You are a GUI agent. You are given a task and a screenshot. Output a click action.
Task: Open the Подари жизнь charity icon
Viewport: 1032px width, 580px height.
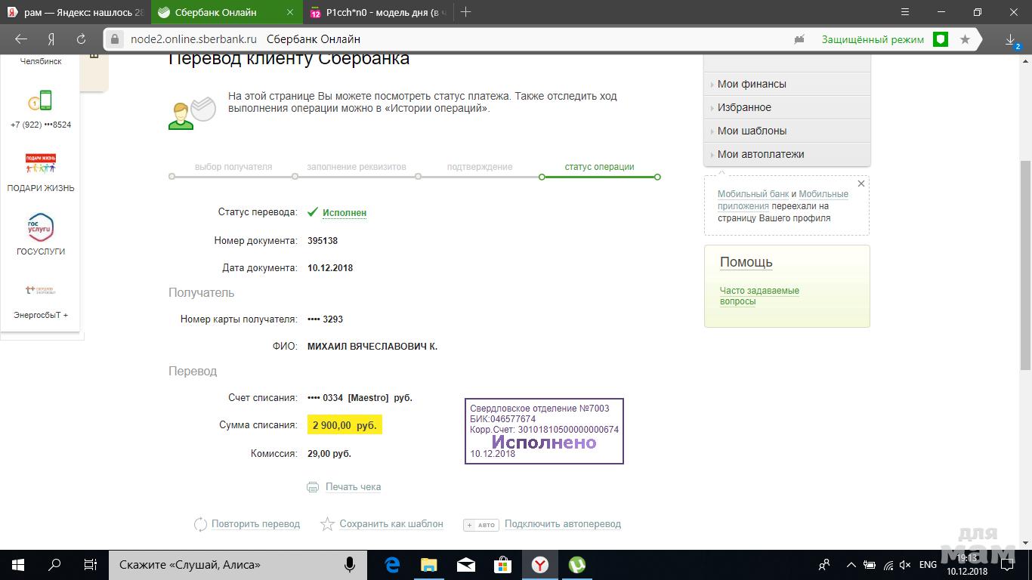coord(41,163)
